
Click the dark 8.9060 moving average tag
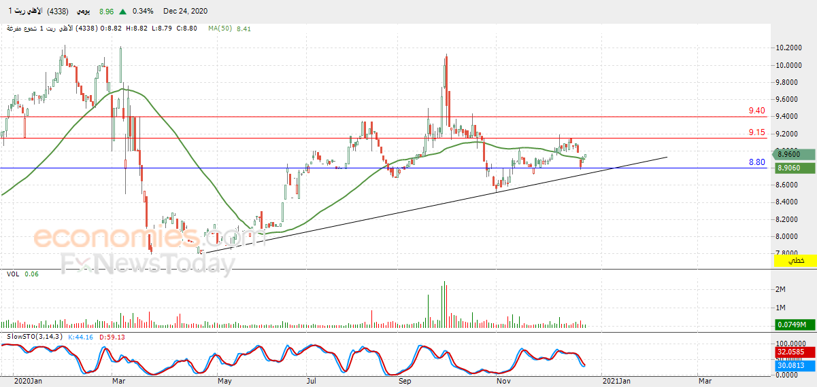point(793,166)
